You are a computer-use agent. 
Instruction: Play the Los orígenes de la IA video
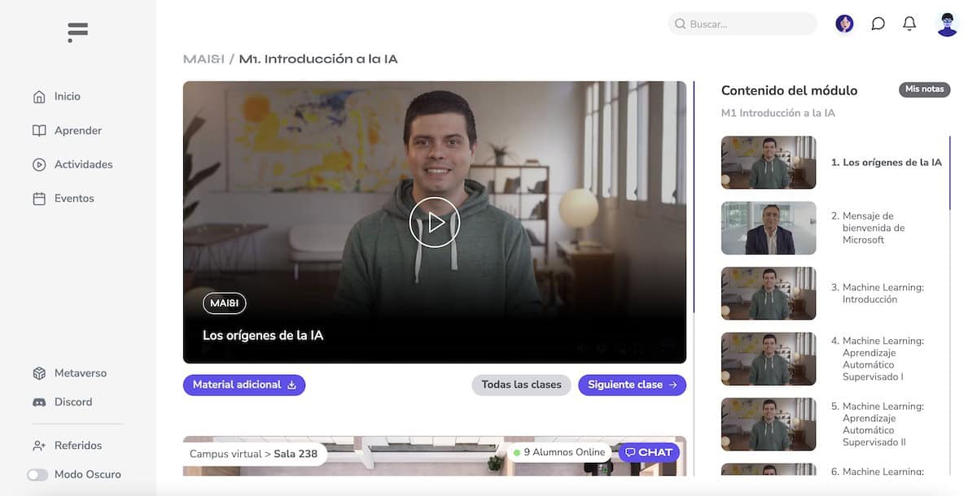435,222
